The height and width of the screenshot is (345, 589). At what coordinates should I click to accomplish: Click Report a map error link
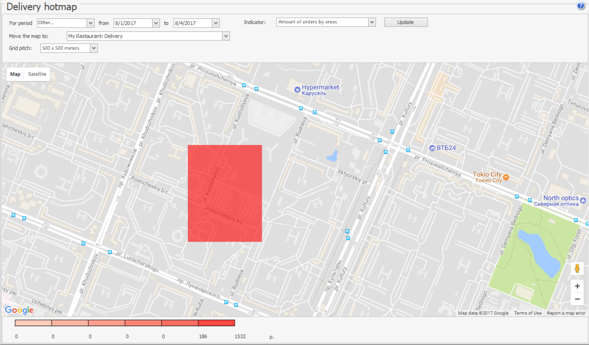566,313
